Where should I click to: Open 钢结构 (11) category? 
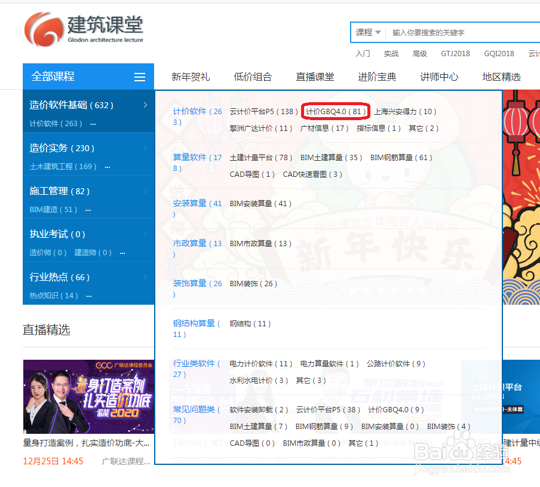coord(250,324)
